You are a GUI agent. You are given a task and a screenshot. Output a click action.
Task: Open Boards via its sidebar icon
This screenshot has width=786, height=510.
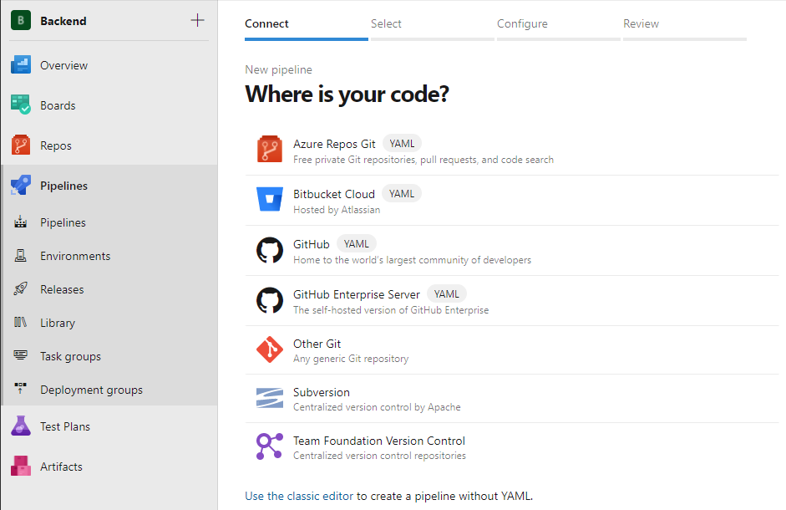click(x=21, y=105)
